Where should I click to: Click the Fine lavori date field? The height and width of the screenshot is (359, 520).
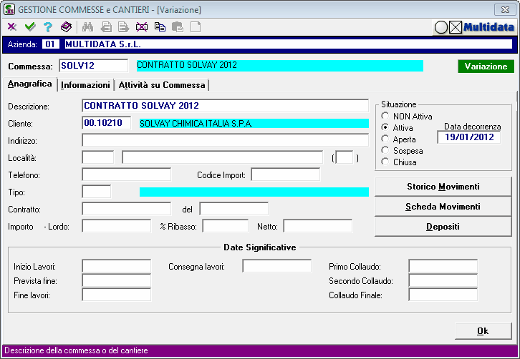coord(117,295)
